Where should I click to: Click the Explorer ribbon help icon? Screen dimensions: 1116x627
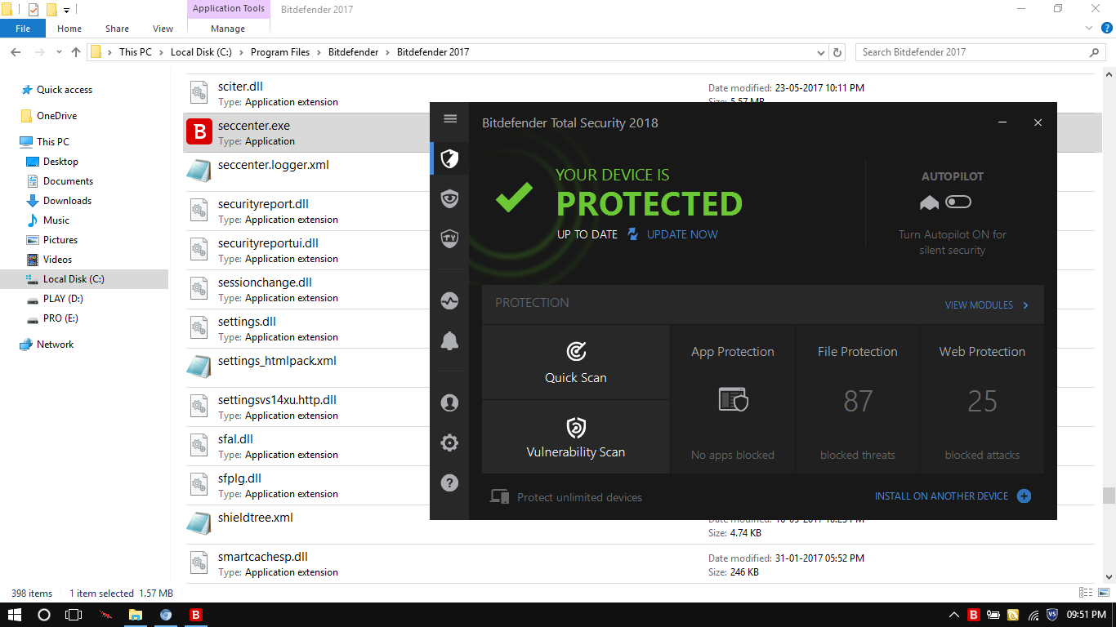coord(1107,28)
